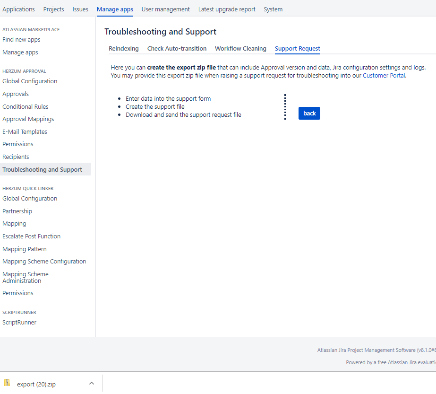The width and height of the screenshot is (436, 394).
Task: Open Conditional Rules in sidebar
Action: (25, 107)
